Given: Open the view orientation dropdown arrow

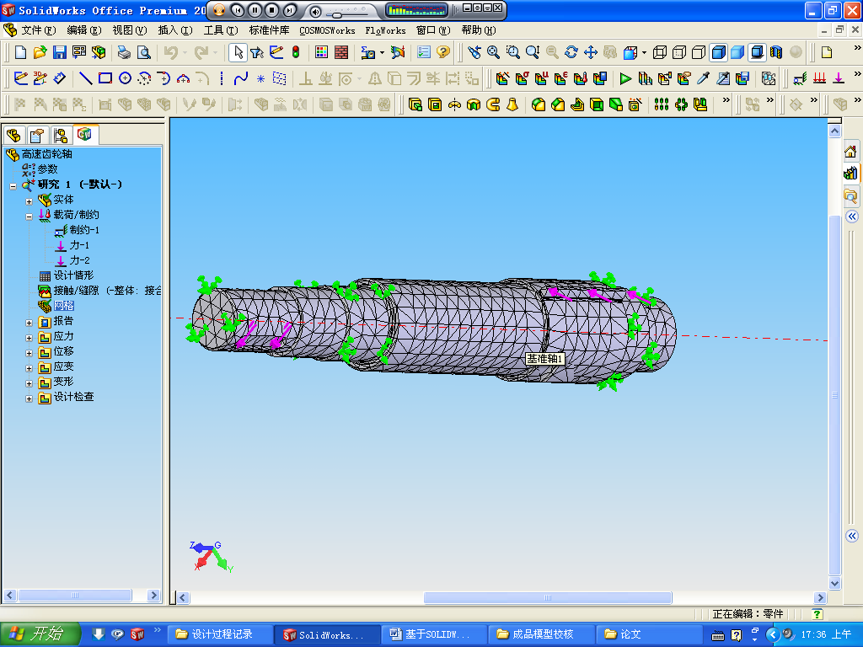Looking at the screenshot, I should (x=644, y=52).
